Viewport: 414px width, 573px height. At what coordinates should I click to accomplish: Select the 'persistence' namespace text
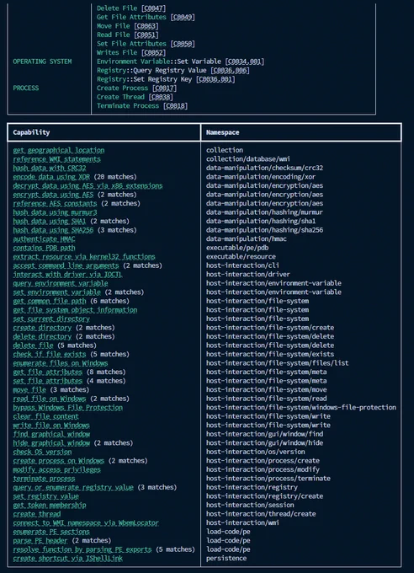226,558
